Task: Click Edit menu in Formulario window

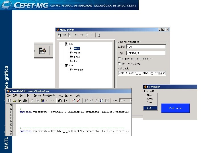Action: [152, 91]
